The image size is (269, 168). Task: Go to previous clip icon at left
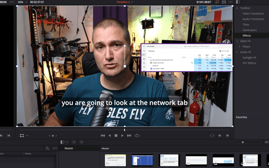tap(9, 136)
